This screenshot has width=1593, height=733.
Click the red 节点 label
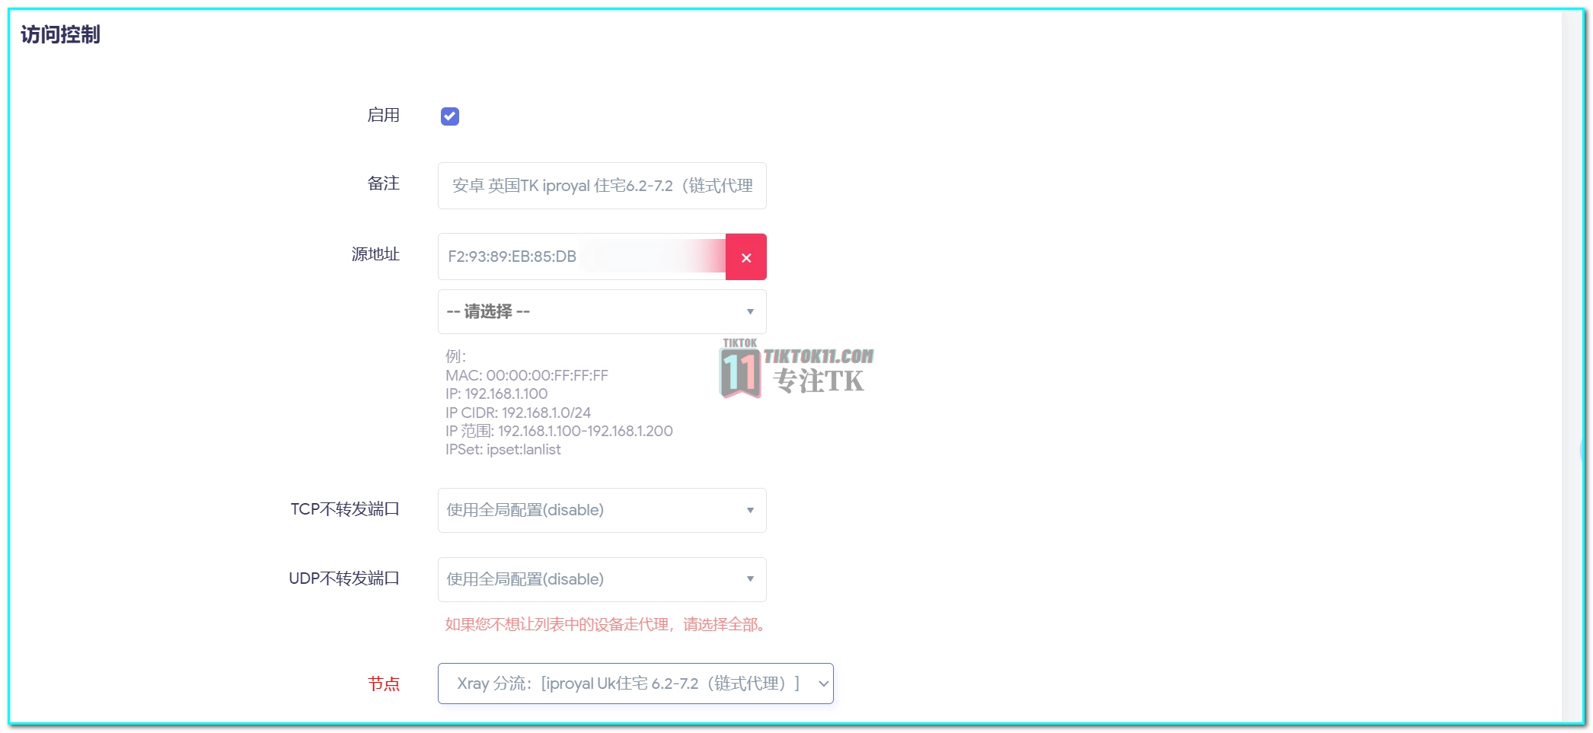pyautogui.click(x=383, y=684)
